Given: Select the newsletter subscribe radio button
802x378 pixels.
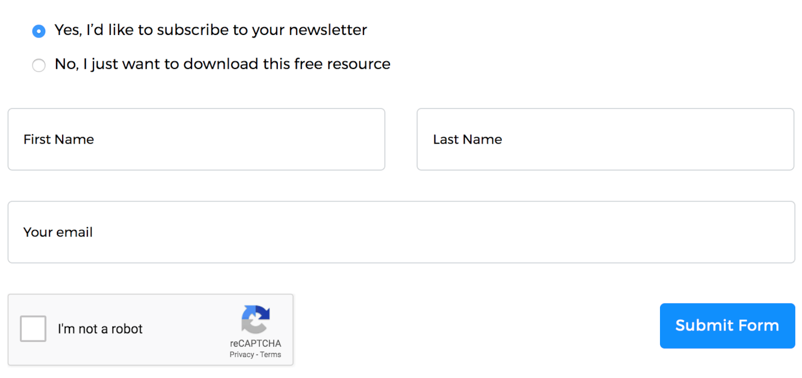Looking at the screenshot, I should click(39, 31).
